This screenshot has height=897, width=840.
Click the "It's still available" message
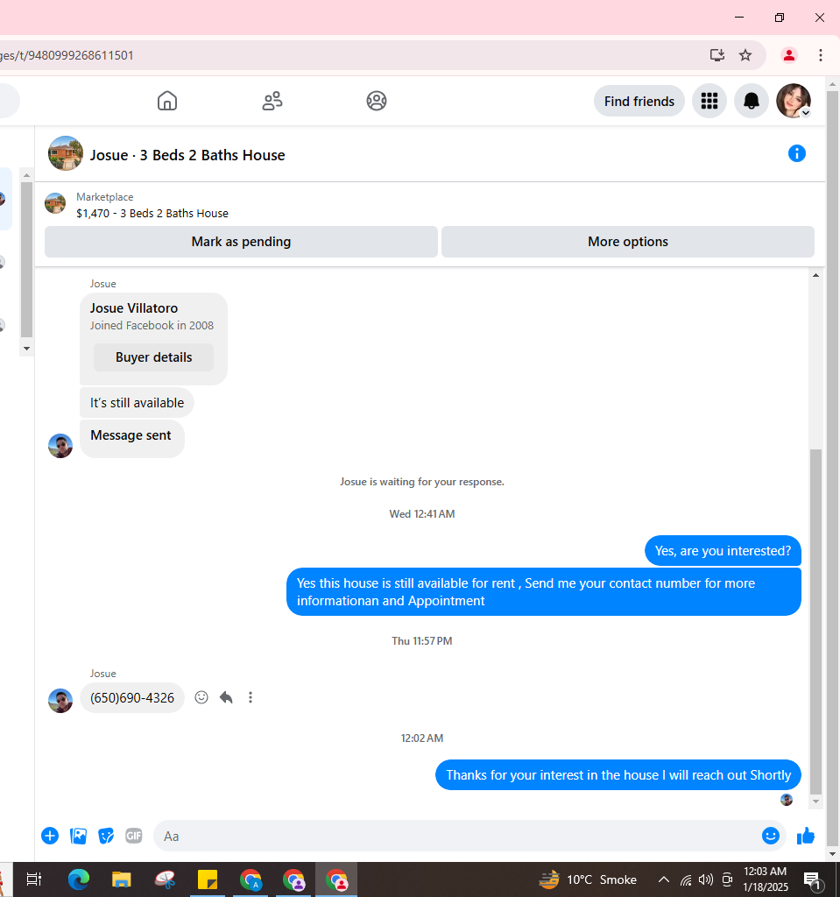(x=137, y=403)
